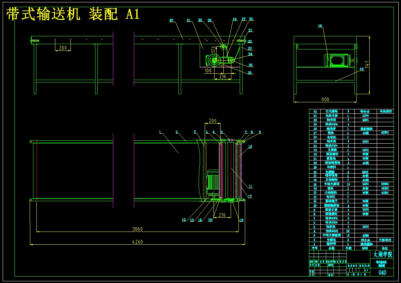Select balloon number 28 in the elevation view
The width and height of the screenshot is (401, 283).
(x=234, y=19)
